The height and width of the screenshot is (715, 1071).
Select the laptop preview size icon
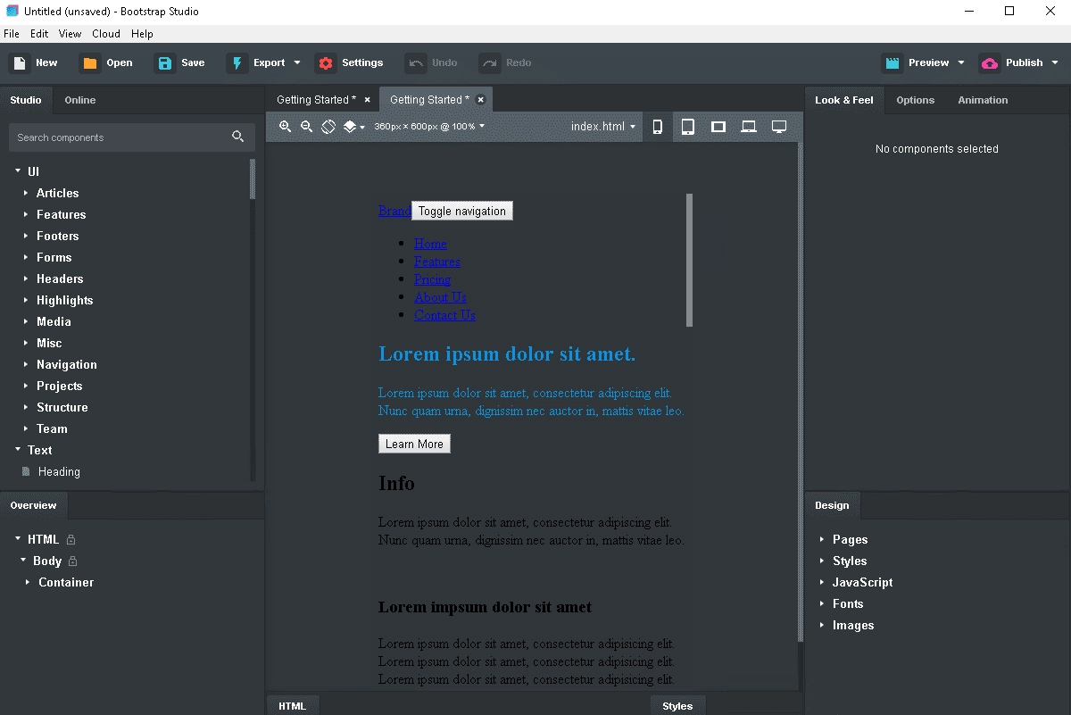point(749,127)
